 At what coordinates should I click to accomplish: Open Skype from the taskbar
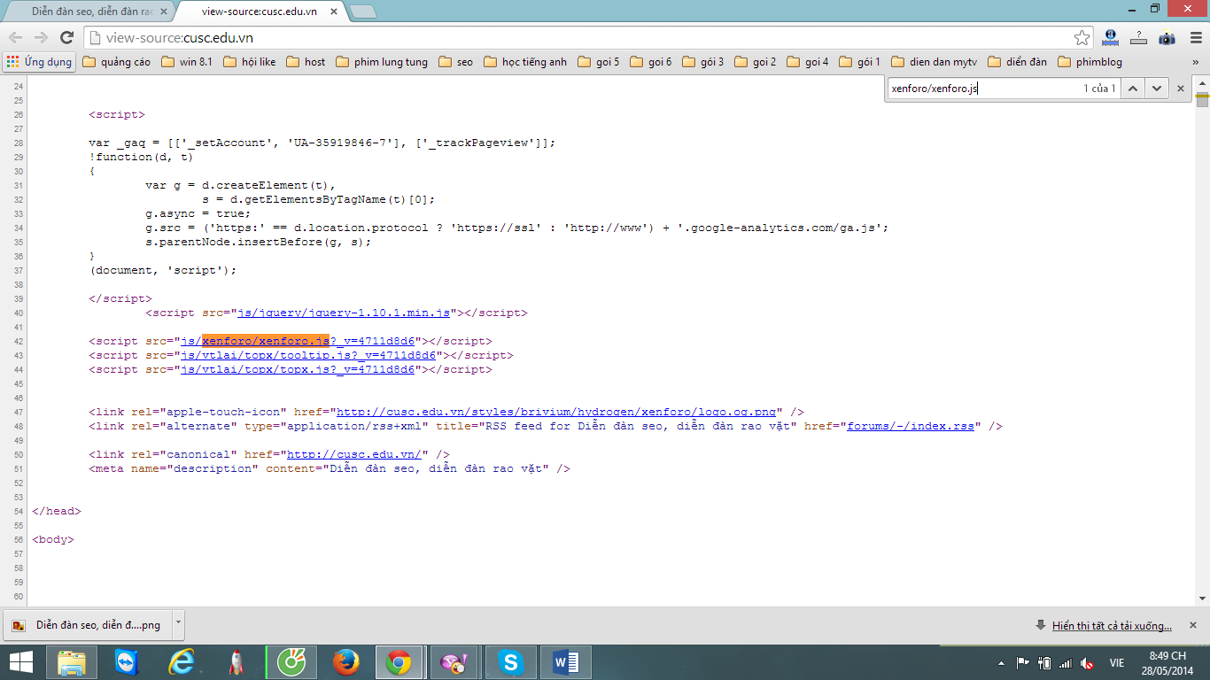509,661
